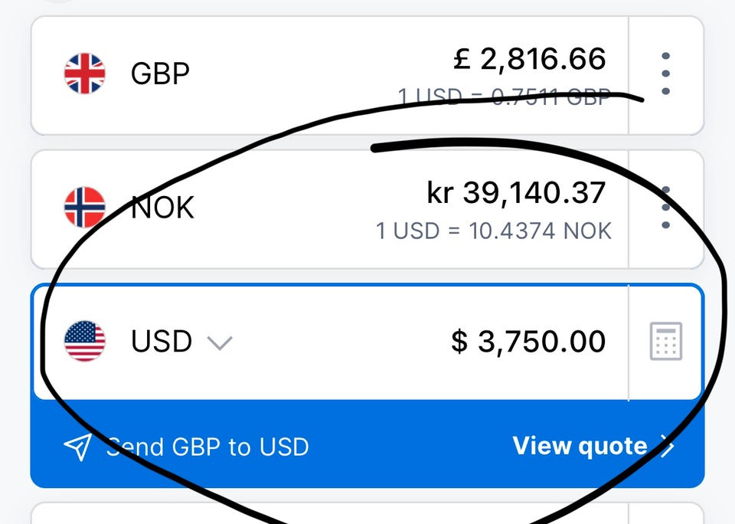The image size is (735, 524).
Task: Expand the USD currency dropdown chevron
Action: (220, 343)
